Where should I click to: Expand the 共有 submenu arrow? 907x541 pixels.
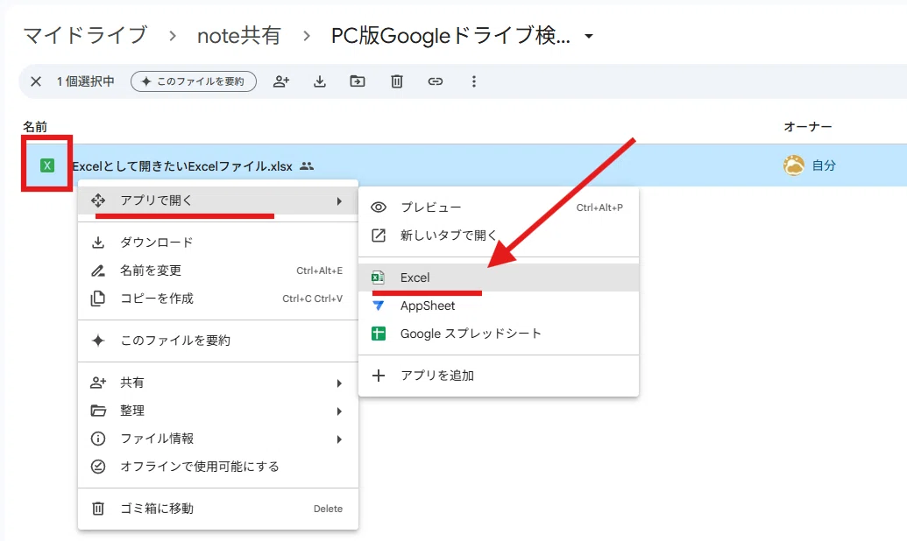339,383
